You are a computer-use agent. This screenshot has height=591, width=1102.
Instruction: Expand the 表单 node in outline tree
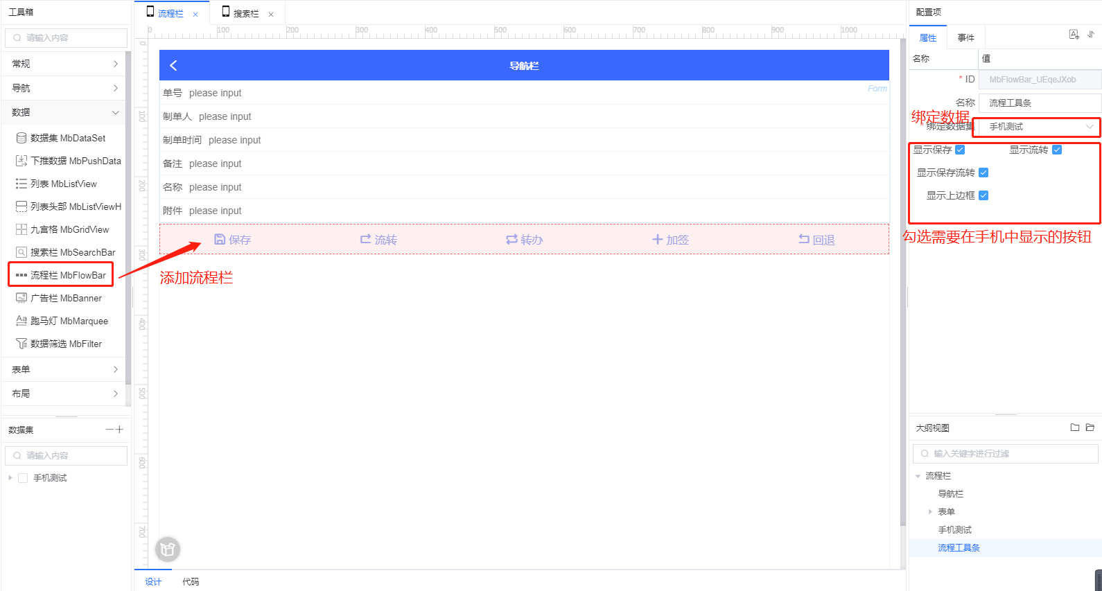click(x=930, y=511)
